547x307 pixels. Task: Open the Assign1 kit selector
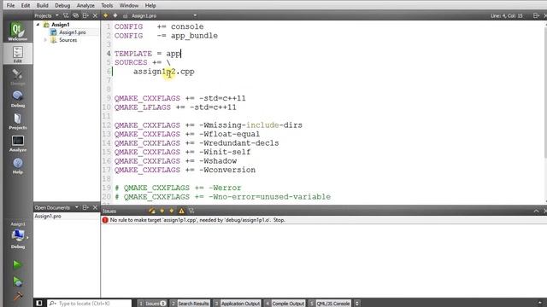(17, 236)
